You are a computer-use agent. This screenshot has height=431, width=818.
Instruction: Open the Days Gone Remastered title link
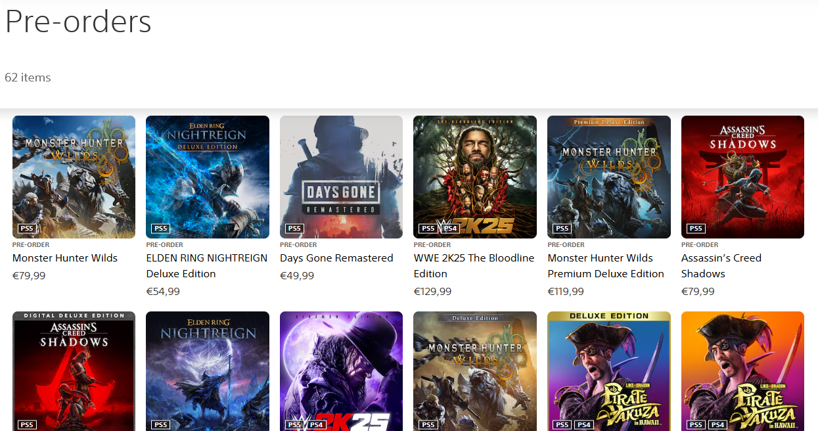point(336,258)
